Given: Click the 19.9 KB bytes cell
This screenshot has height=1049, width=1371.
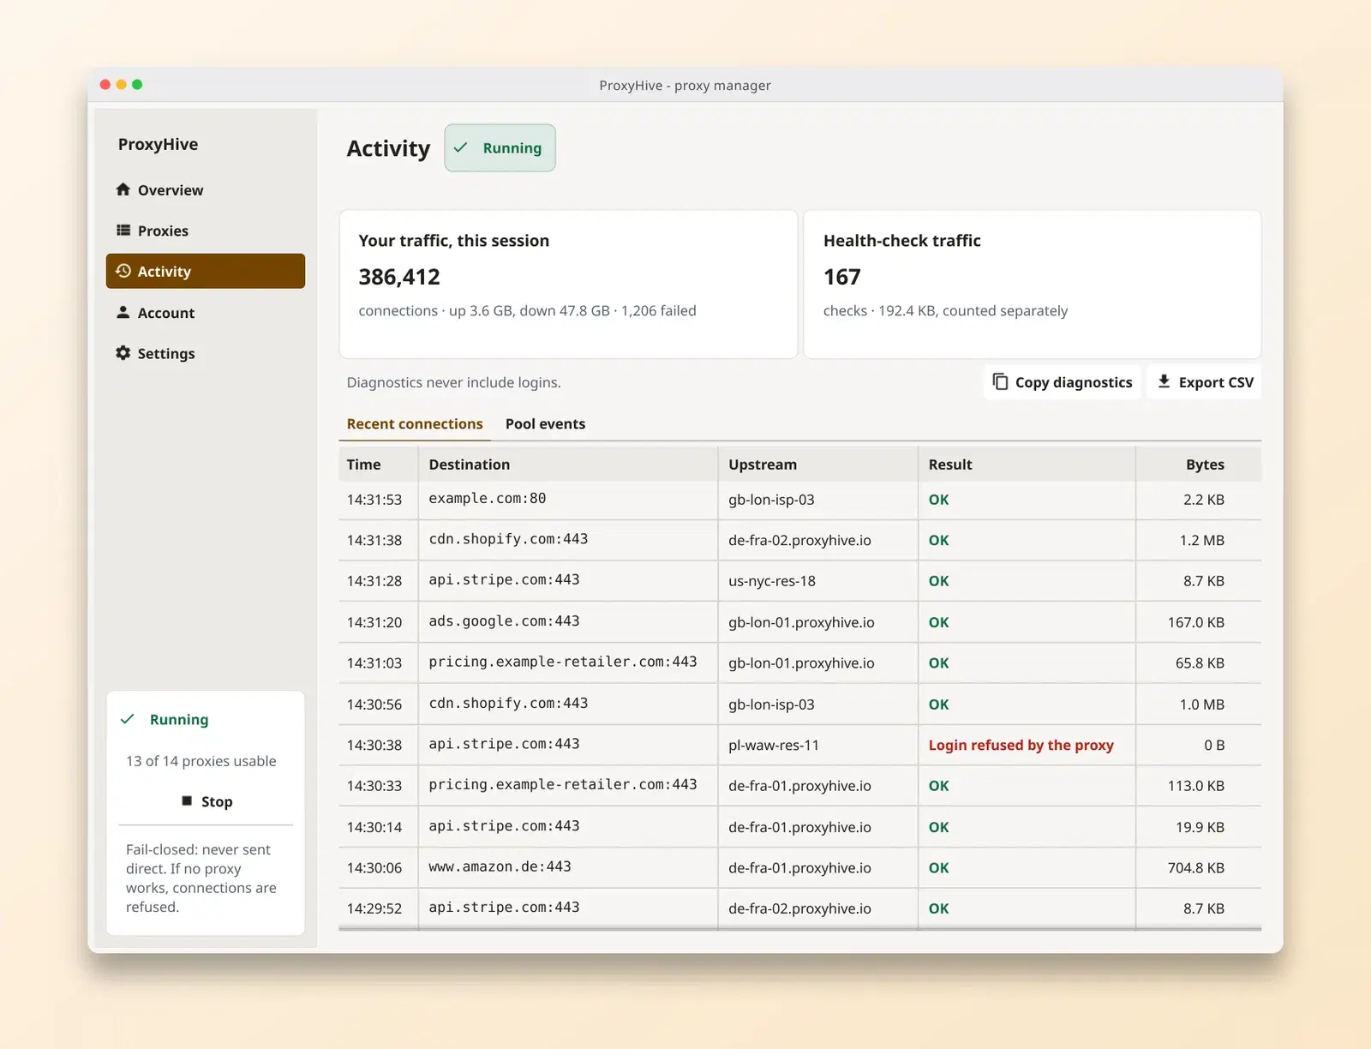Looking at the screenshot, I should pyautogui.click(x=1200, y=826).
